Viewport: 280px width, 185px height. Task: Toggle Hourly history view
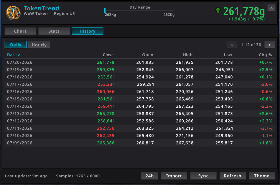pyautogui.click(x=39, y=45)
